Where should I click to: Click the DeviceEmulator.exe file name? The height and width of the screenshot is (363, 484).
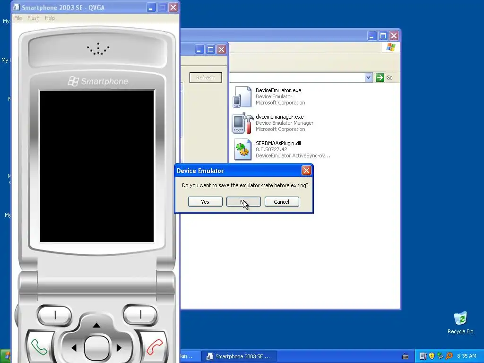pos(278,90)
